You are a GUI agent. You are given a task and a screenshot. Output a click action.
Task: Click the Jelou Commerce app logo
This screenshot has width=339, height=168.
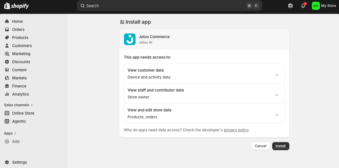coord(130,39)
